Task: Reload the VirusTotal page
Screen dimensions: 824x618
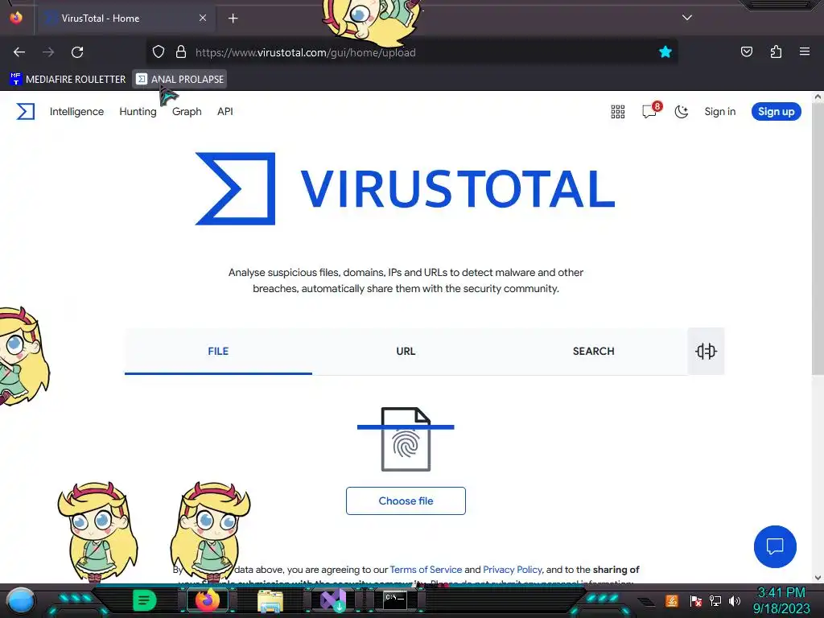Action: [x=77, y=52]
